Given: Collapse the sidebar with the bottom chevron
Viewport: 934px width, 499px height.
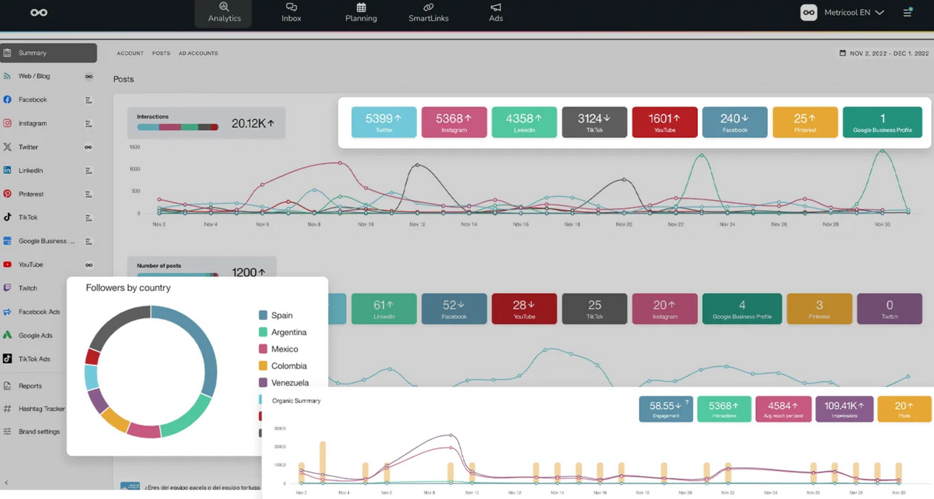Looking at the screenshot, I should click(7, 483).
